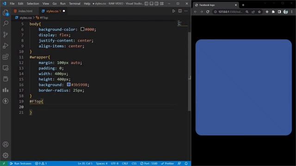Open the Customize Layout icon

tap(162, 4)
